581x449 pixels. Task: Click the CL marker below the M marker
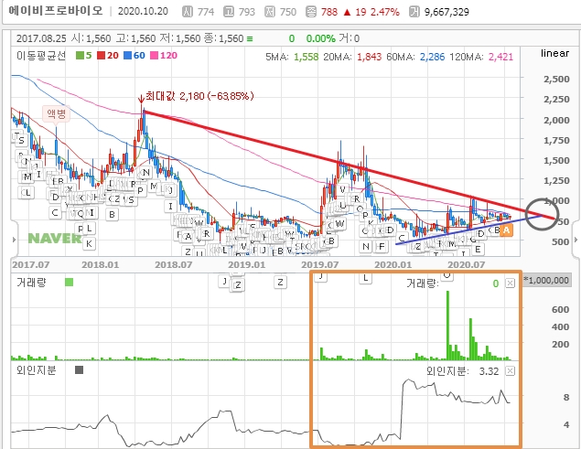[x=26, y=192]
